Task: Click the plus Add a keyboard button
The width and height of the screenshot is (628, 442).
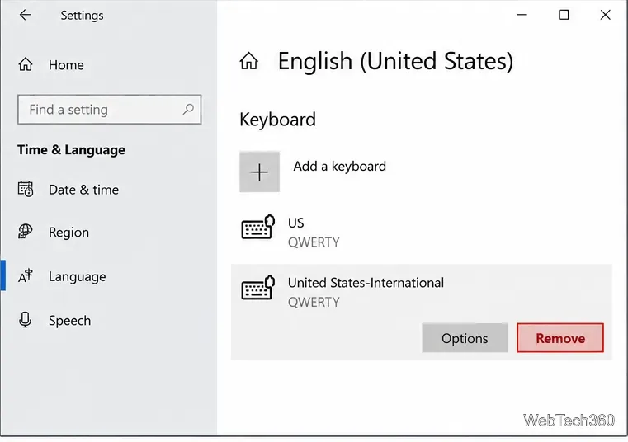Action: point(259,172)
